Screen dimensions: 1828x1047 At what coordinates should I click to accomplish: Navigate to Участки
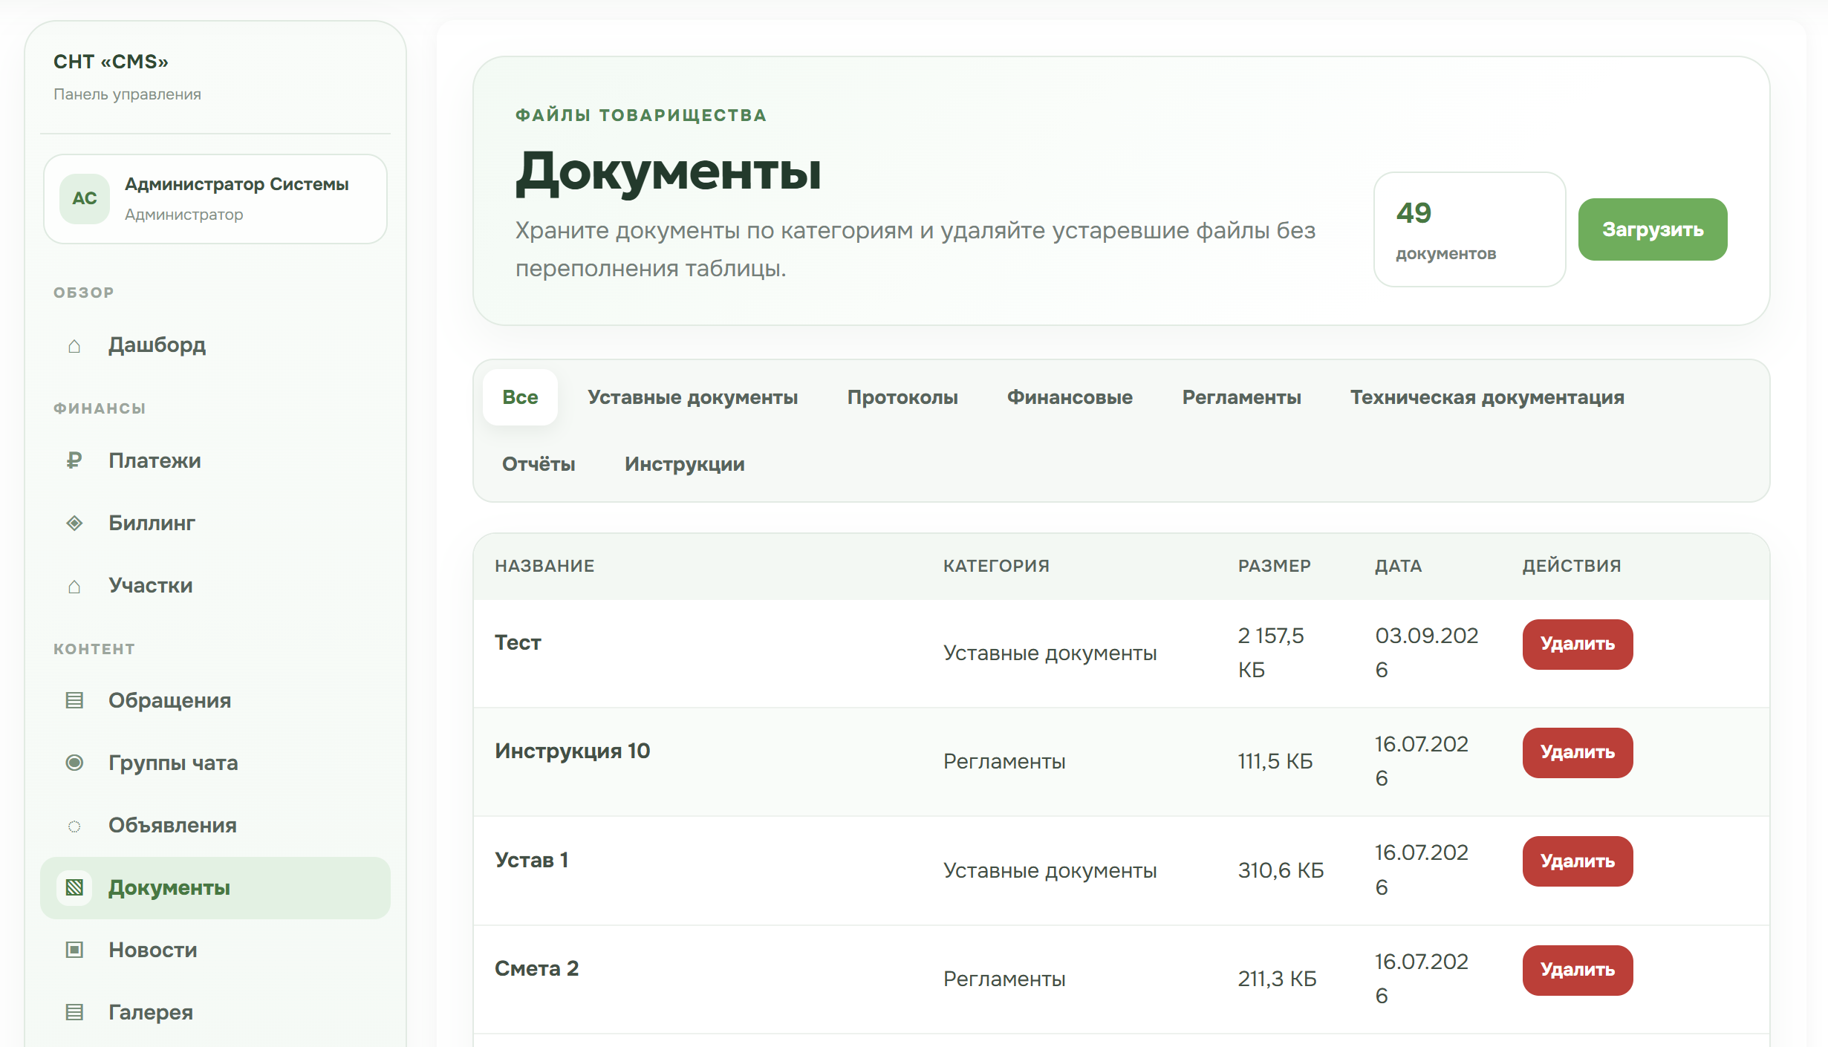pyautogui.click(x=215, y=586)
